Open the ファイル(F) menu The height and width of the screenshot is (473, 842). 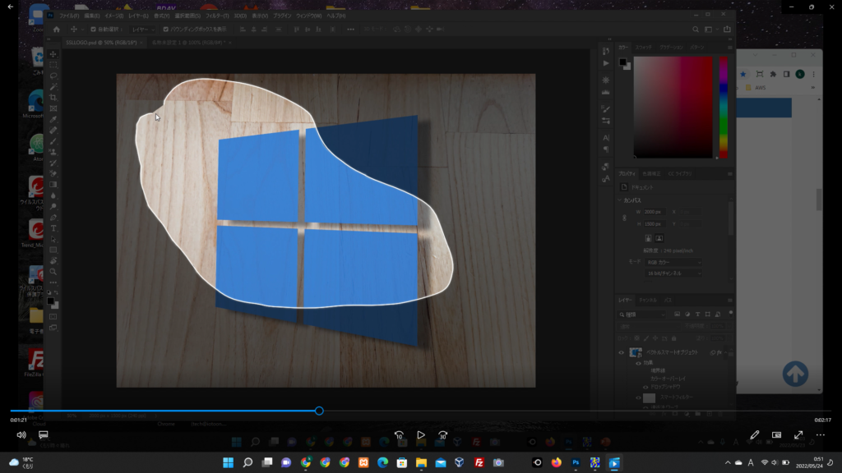69,16
